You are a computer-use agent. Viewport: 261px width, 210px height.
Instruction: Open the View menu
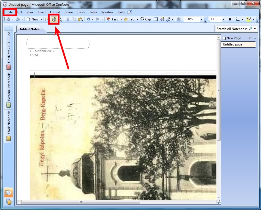click(30, 12)
